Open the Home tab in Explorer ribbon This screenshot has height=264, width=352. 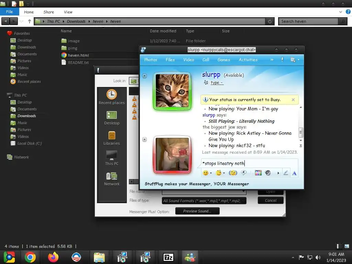[x=29, y=12]
